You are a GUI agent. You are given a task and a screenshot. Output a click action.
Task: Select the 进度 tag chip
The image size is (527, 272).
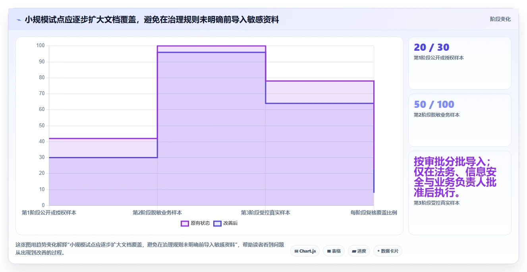pyautogui.click(x=359, y=251)
